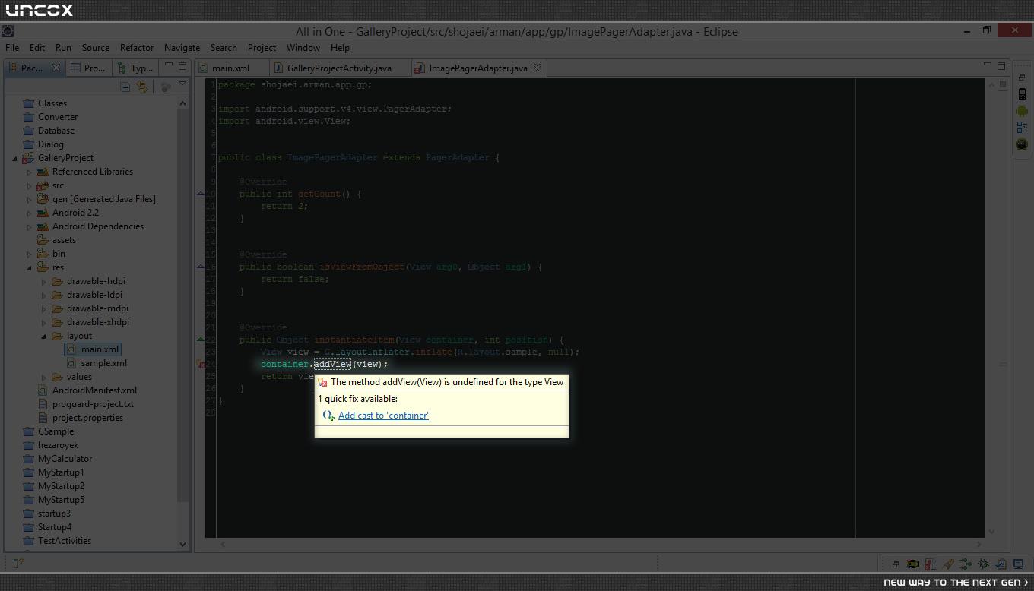Expand the bin folder node
The width and height of the screenshot is (1034, 591).
point(29,254)
